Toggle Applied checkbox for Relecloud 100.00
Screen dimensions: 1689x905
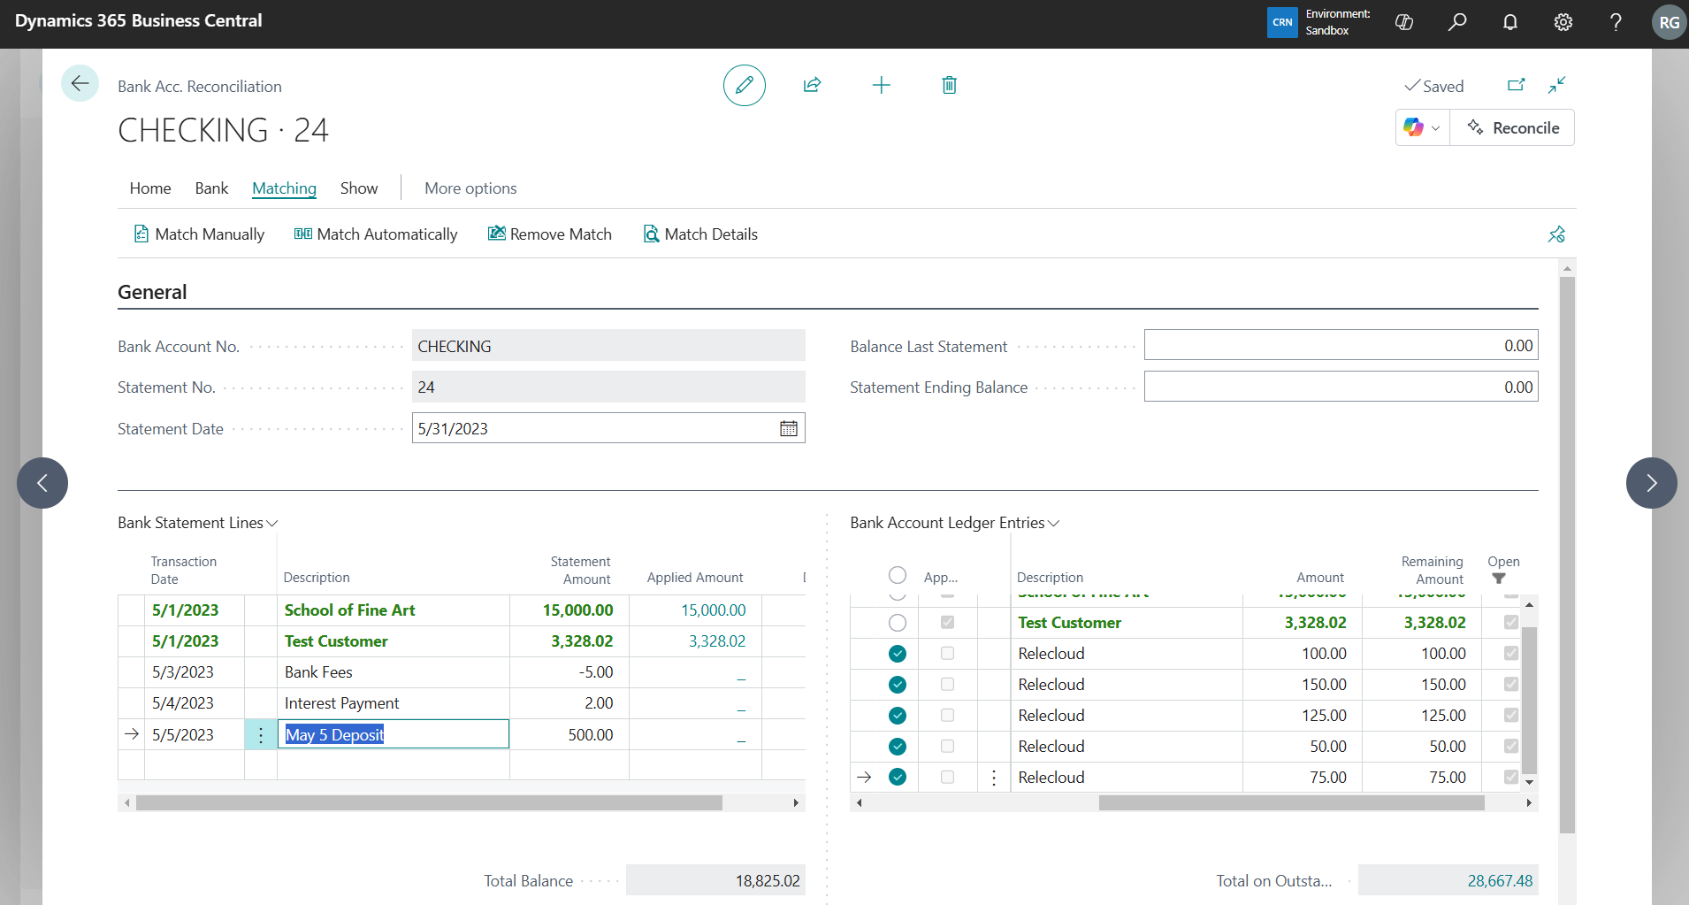[947, 654]
